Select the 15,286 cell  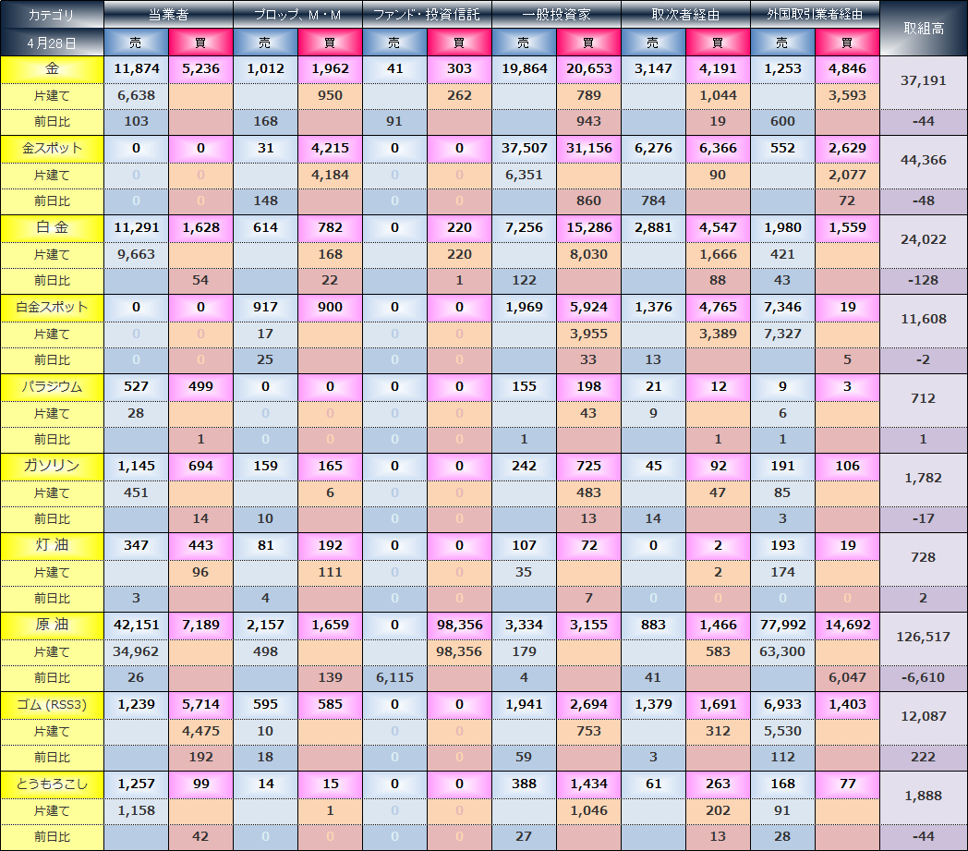[x=588, y=228]
